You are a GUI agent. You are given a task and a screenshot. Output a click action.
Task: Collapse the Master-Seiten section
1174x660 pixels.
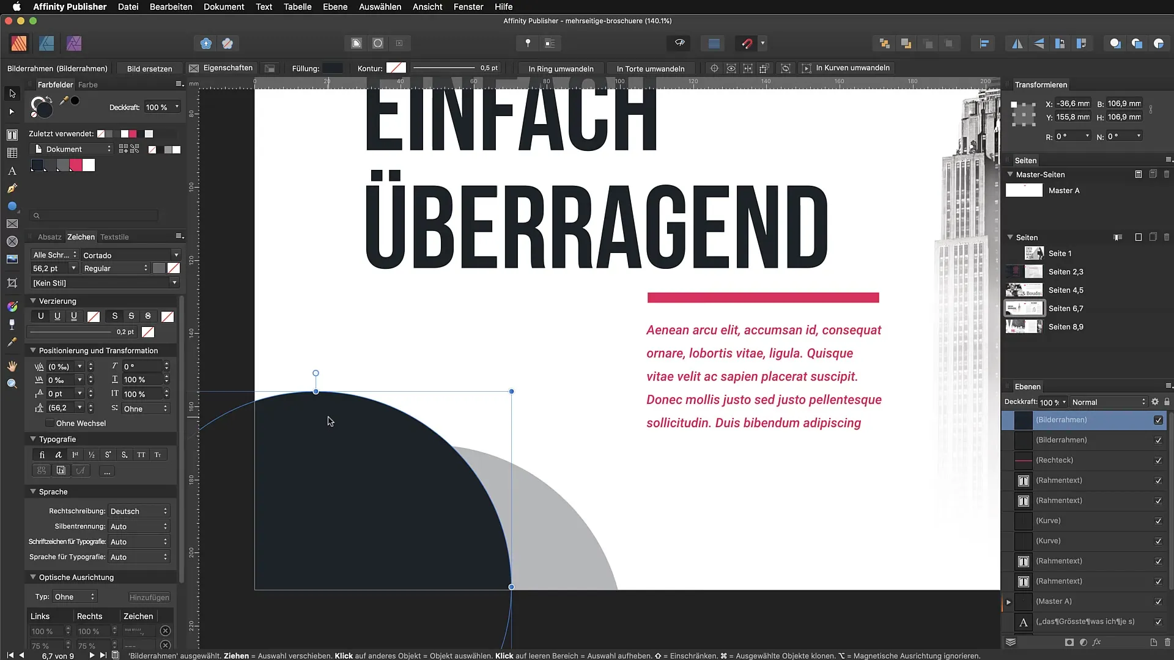click(x=1010, y=174)
